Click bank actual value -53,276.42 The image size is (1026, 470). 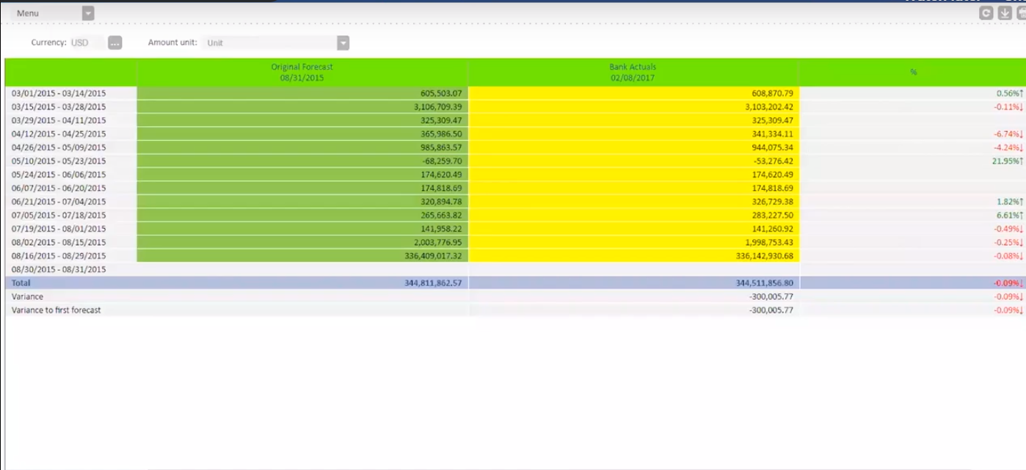[x=772, y=161]
